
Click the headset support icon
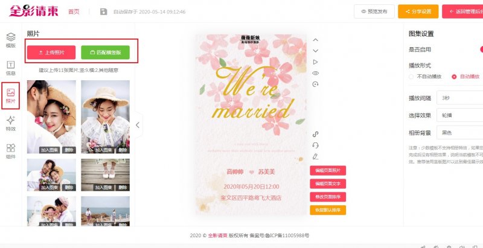pyautogui.click(x=315, y=145)
